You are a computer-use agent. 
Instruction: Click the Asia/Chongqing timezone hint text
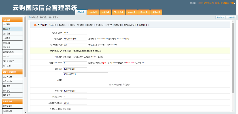pos(122,39)
